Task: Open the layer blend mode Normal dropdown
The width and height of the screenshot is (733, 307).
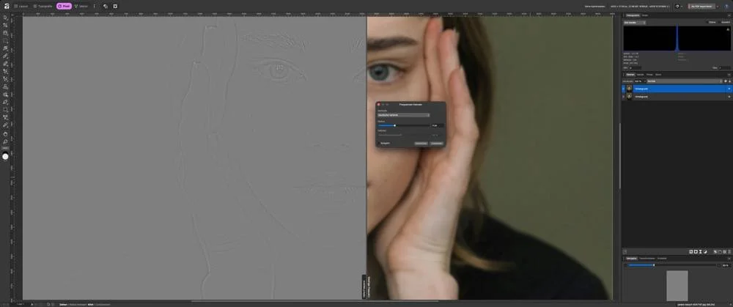Action: 685,81
